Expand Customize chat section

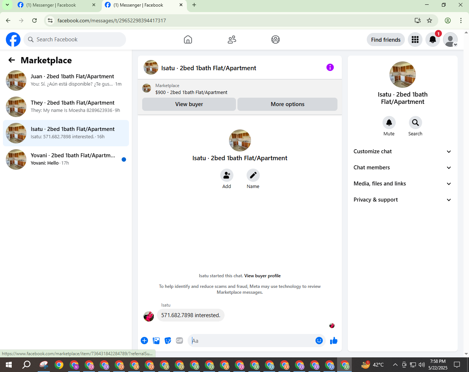[x=403, y=151]
